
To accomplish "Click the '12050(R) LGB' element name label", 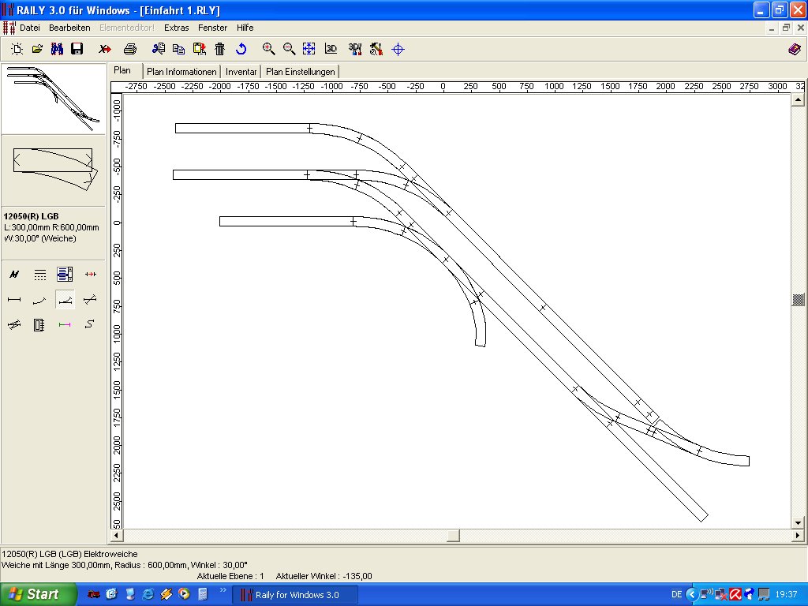I will 31,216.
